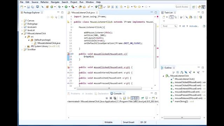Image resolution: width=224 pixels, height=126 pixels.
Task: Expand the JRE System Library node
Action: point(26,47)
